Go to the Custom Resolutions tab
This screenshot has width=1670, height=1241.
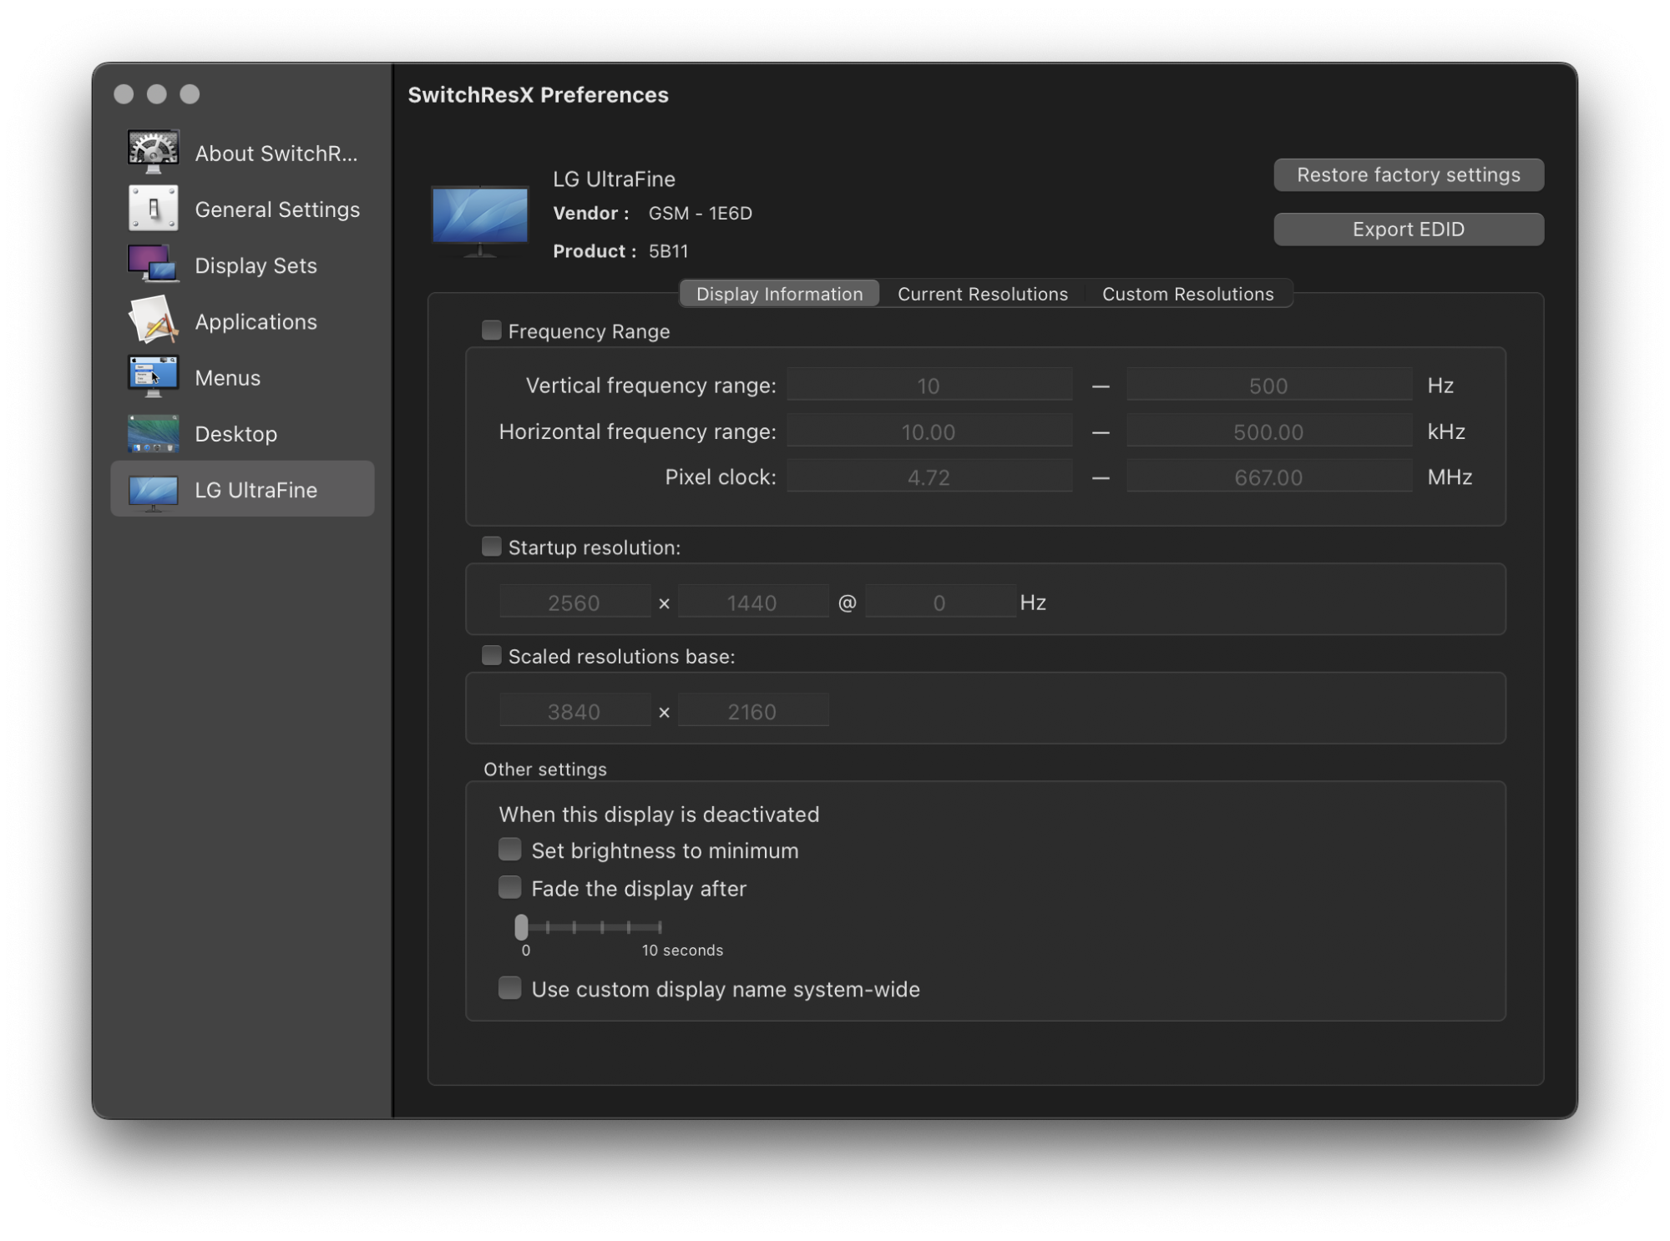click(1187, 294)
